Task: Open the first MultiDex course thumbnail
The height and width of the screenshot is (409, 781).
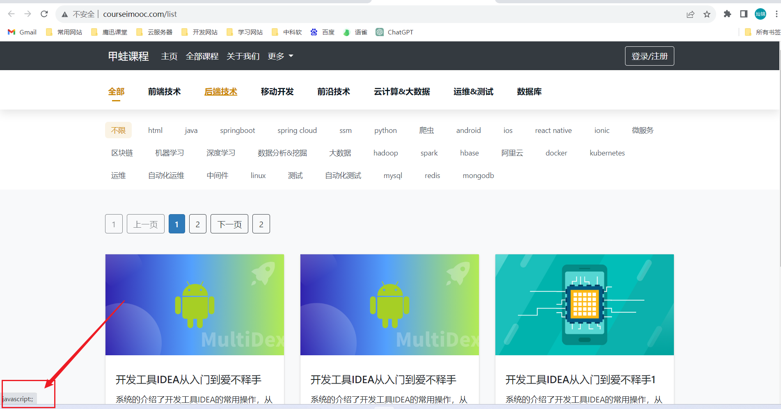Action: point(195,304)
